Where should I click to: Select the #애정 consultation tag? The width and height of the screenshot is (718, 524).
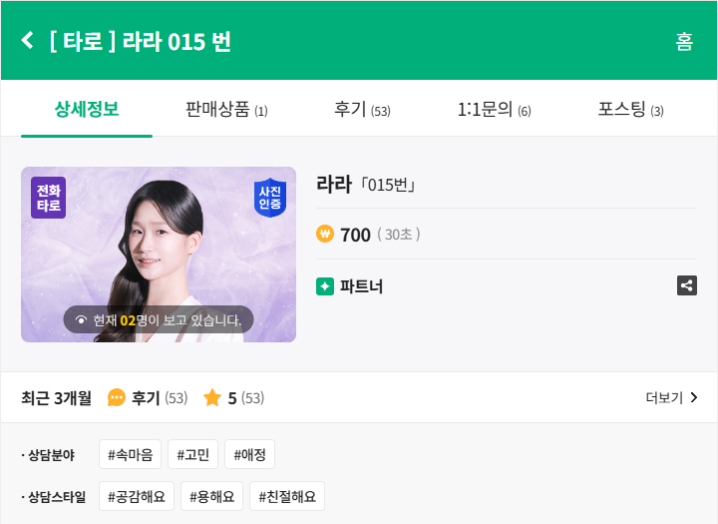coord(249,454)
